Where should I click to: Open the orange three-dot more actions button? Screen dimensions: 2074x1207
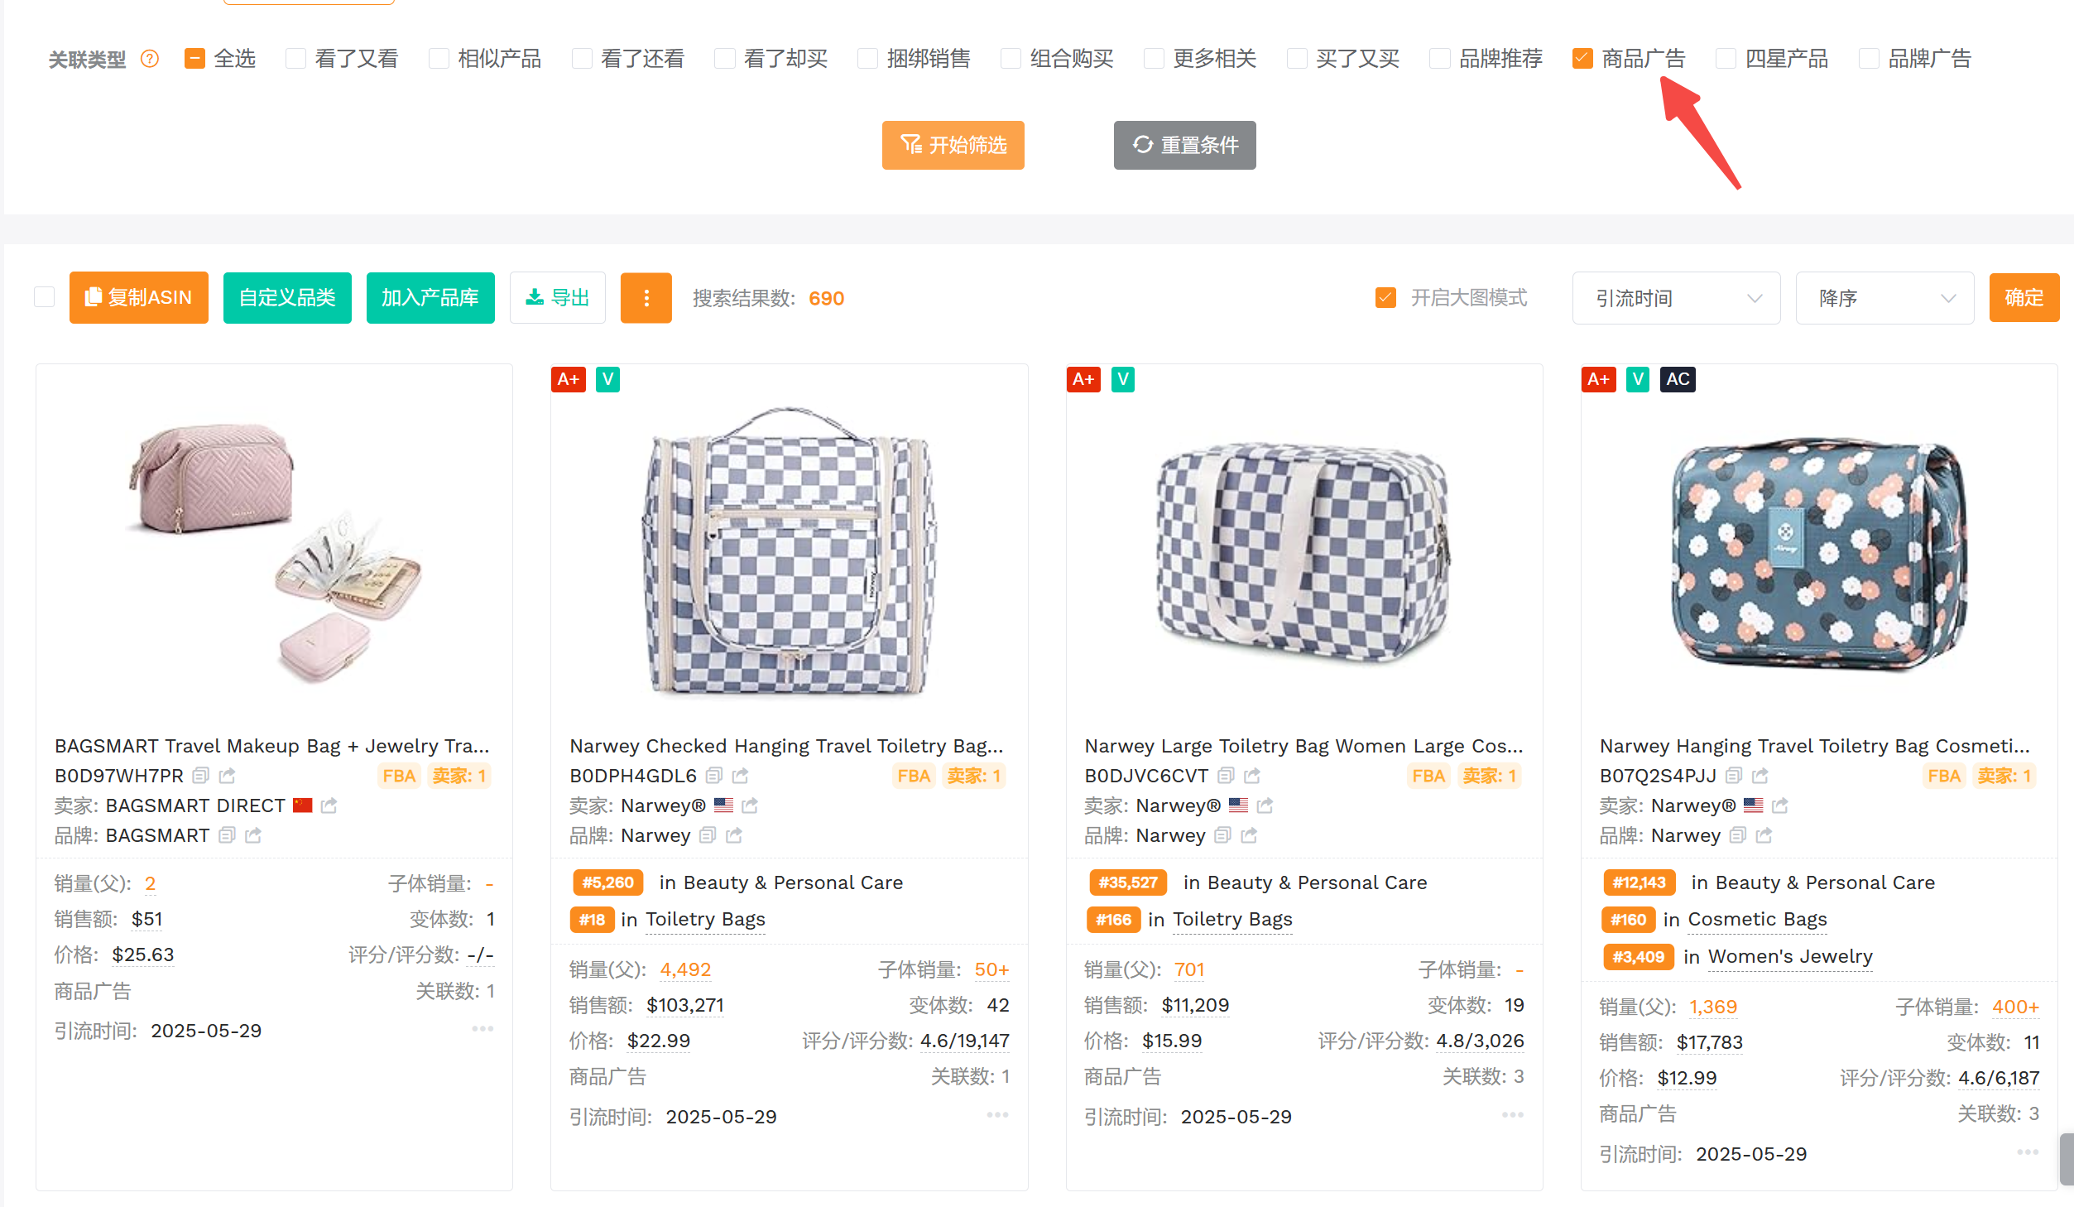pos(646,298)
